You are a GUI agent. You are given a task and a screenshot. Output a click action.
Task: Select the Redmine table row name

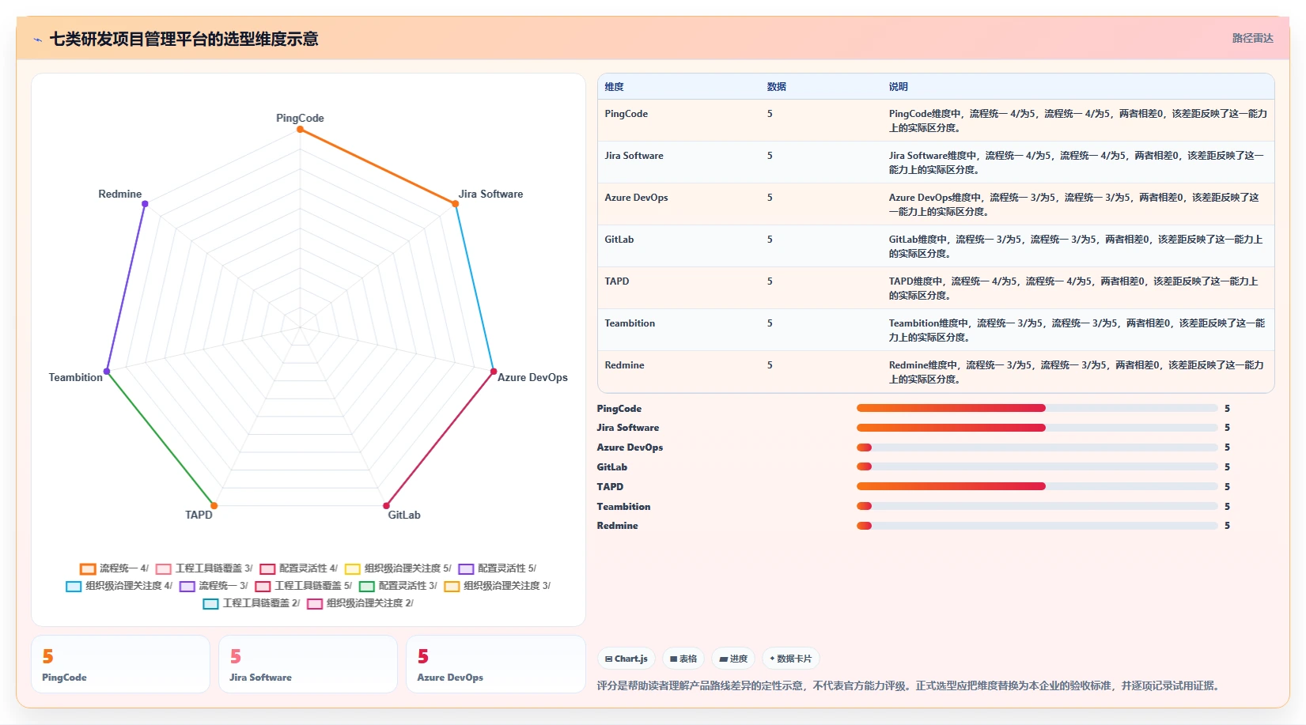pos(624,365)
